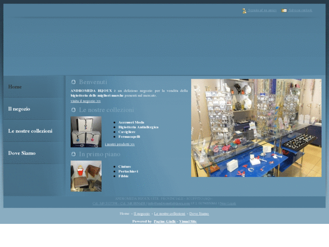Open the wallets and accessories thumbnail
329x247 pixels.
click(x=86, y=176)
